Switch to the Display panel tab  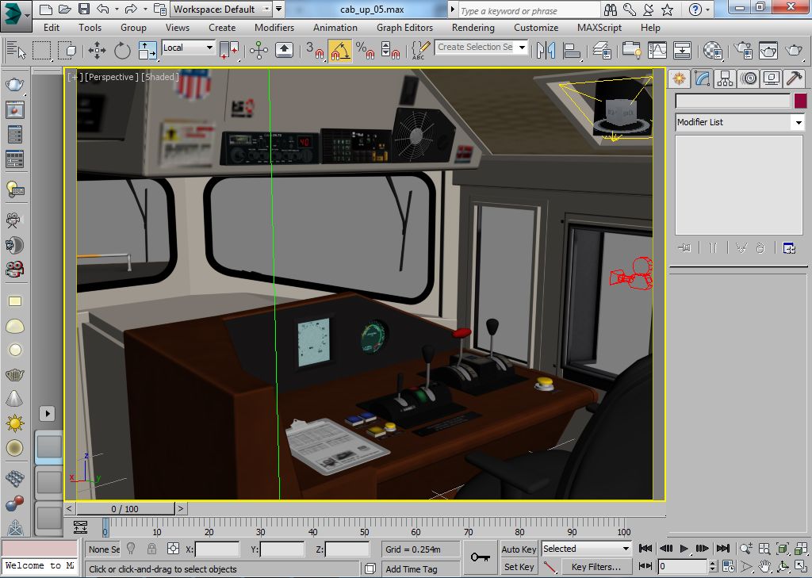(771, 78)
